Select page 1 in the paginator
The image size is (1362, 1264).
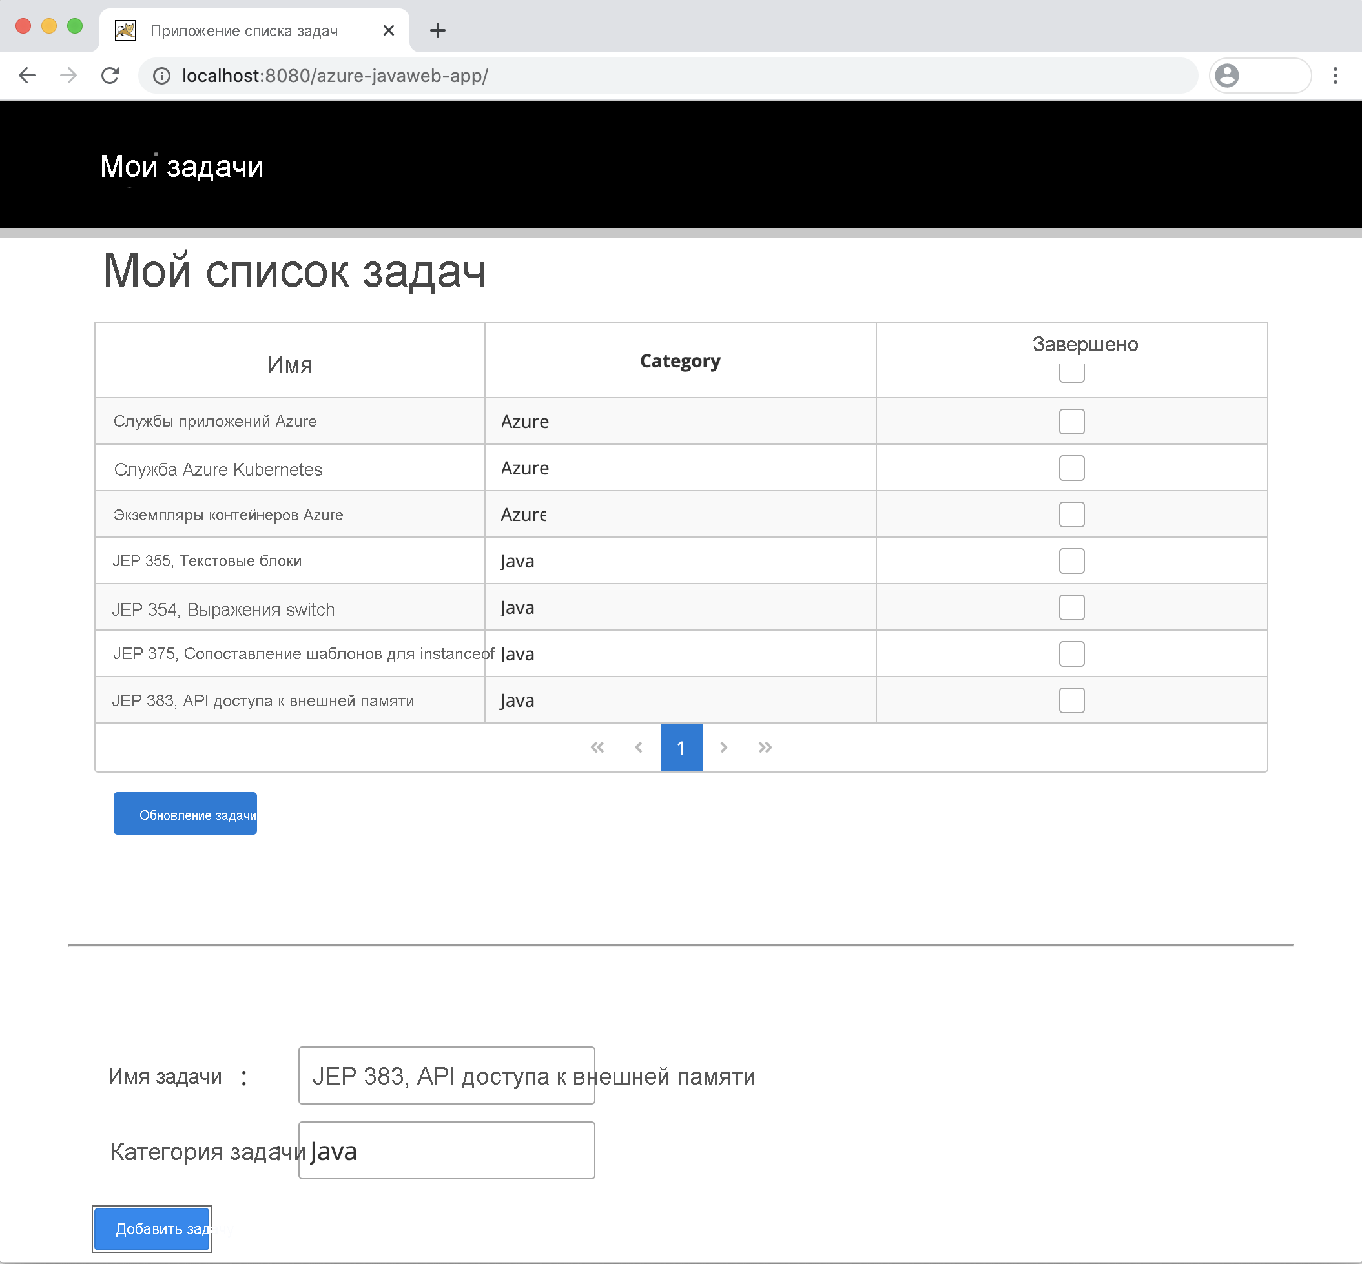[681, 748]
